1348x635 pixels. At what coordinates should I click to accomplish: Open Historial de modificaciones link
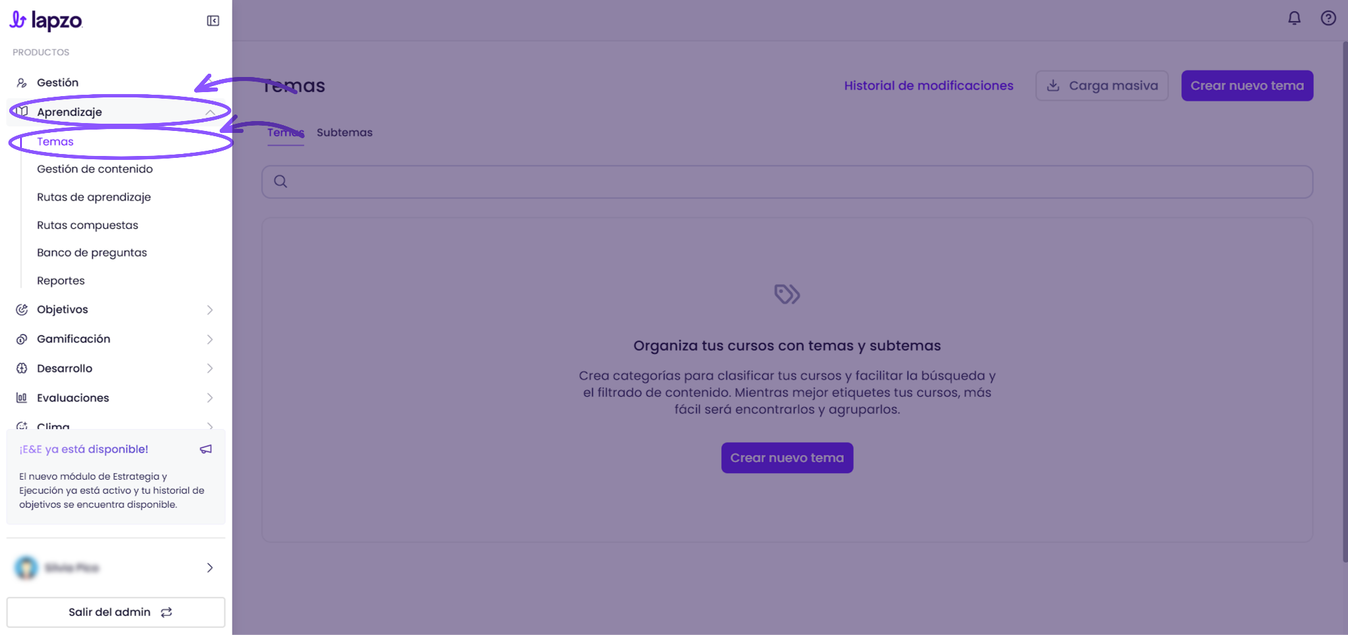coord(929,86)
